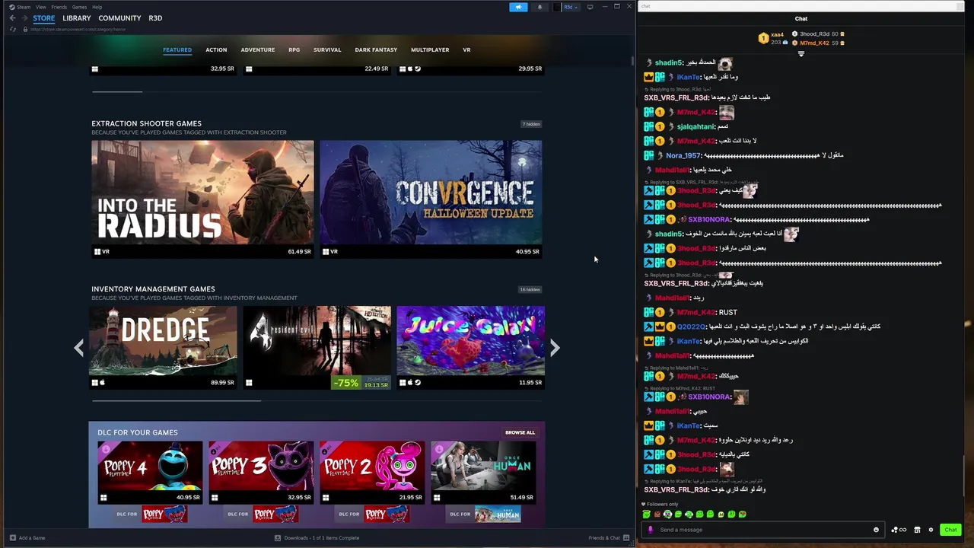Open the Steam announcements megaphone button
The image size is (974, 548).
click(x=518, y=7)
